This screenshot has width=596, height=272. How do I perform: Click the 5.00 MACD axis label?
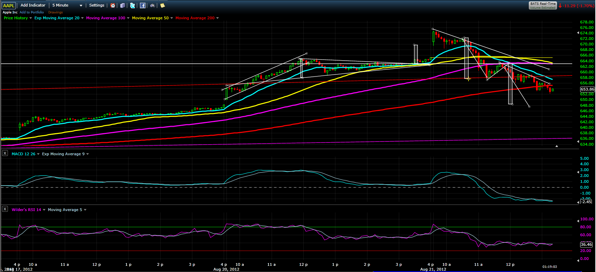[x=584, y=158]
